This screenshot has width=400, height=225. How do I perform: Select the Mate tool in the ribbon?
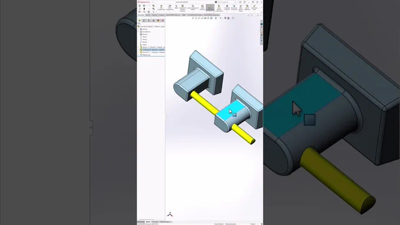[176, 7]
